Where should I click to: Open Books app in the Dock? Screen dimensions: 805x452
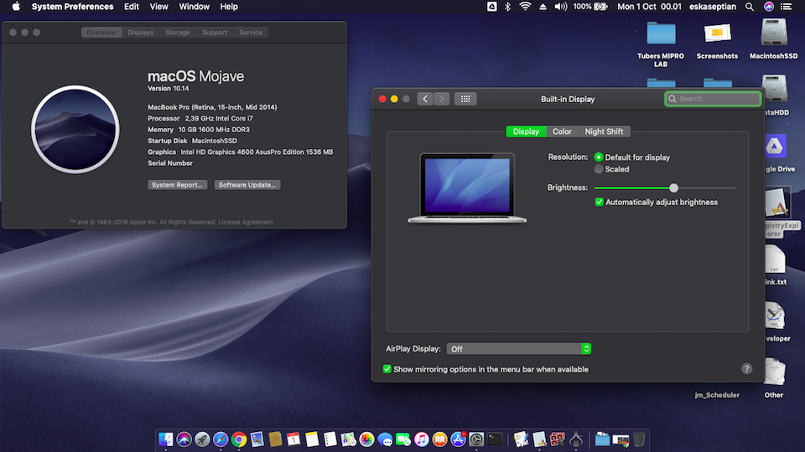point(440,439)
